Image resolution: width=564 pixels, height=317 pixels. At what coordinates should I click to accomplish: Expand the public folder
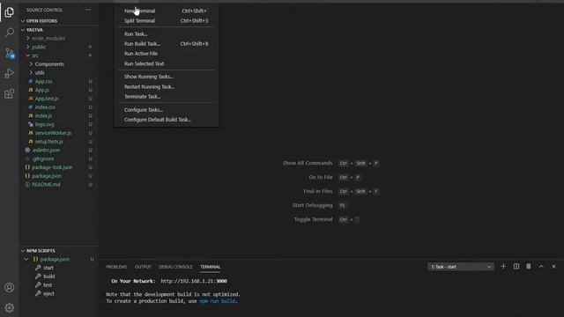[39, 47]
